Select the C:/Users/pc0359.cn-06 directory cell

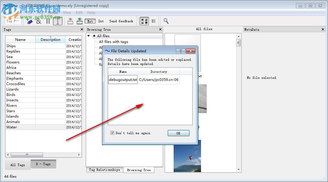click(159, 80)
